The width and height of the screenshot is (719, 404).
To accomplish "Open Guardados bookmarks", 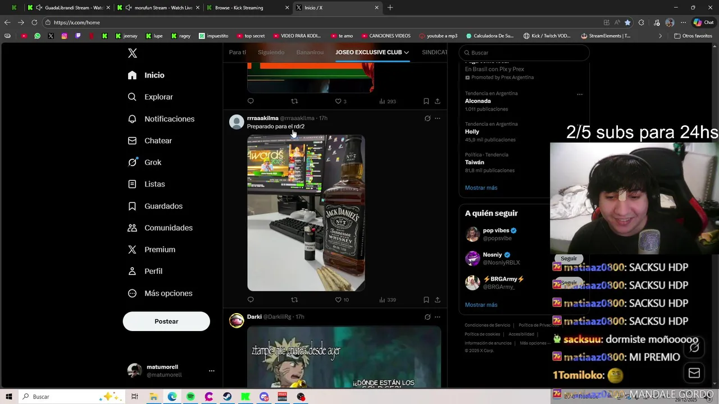I will click(155, 206).
